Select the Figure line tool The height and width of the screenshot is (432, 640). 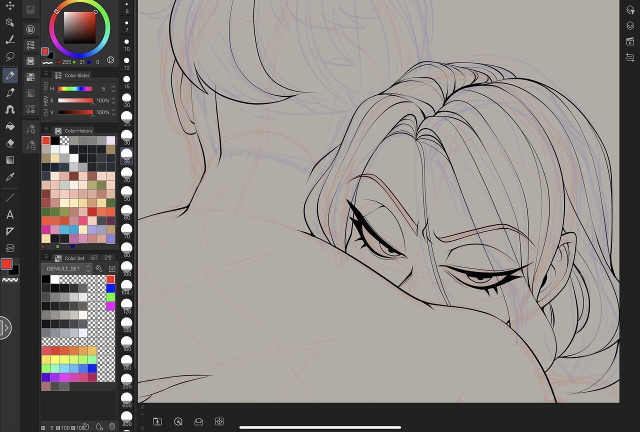coord(9,197)
